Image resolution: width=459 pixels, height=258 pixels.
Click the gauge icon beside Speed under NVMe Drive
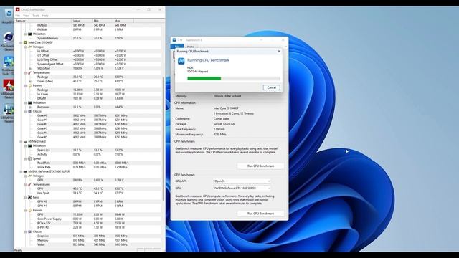click(29, 158)
